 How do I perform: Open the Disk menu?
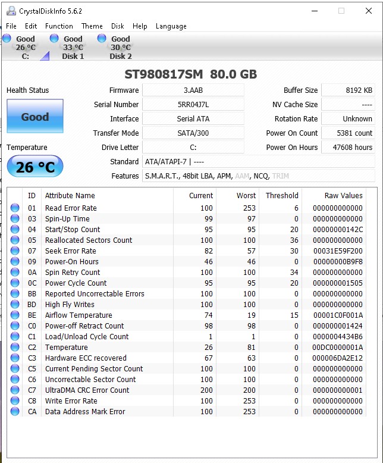click(117, 26)
